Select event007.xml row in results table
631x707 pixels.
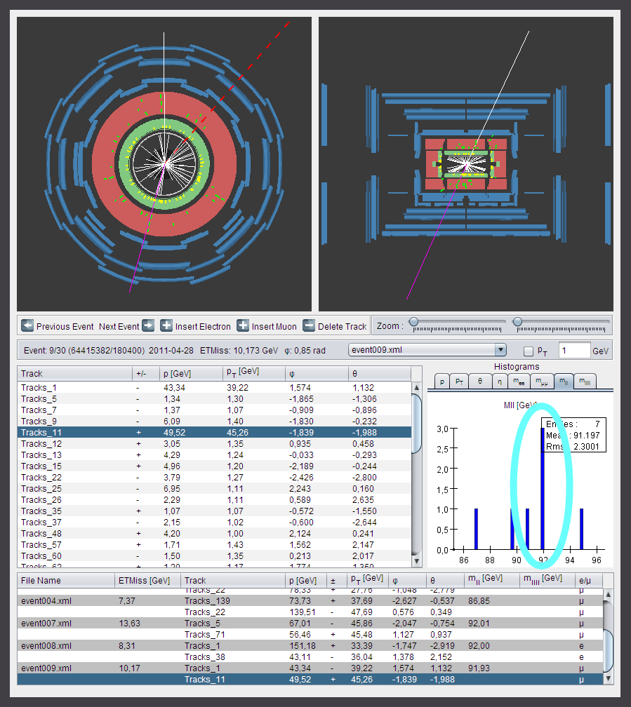click(x=310, y=624)
